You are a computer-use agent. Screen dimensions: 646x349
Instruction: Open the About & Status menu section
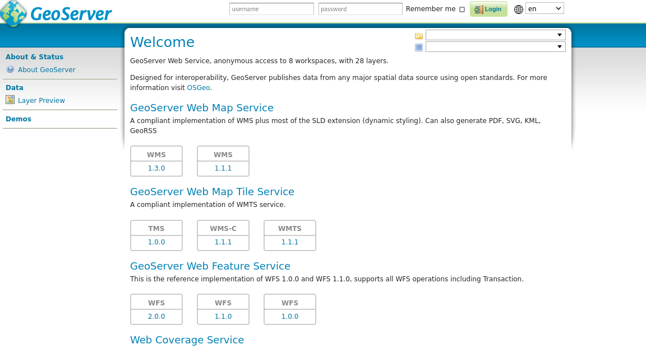click(34, 56)
